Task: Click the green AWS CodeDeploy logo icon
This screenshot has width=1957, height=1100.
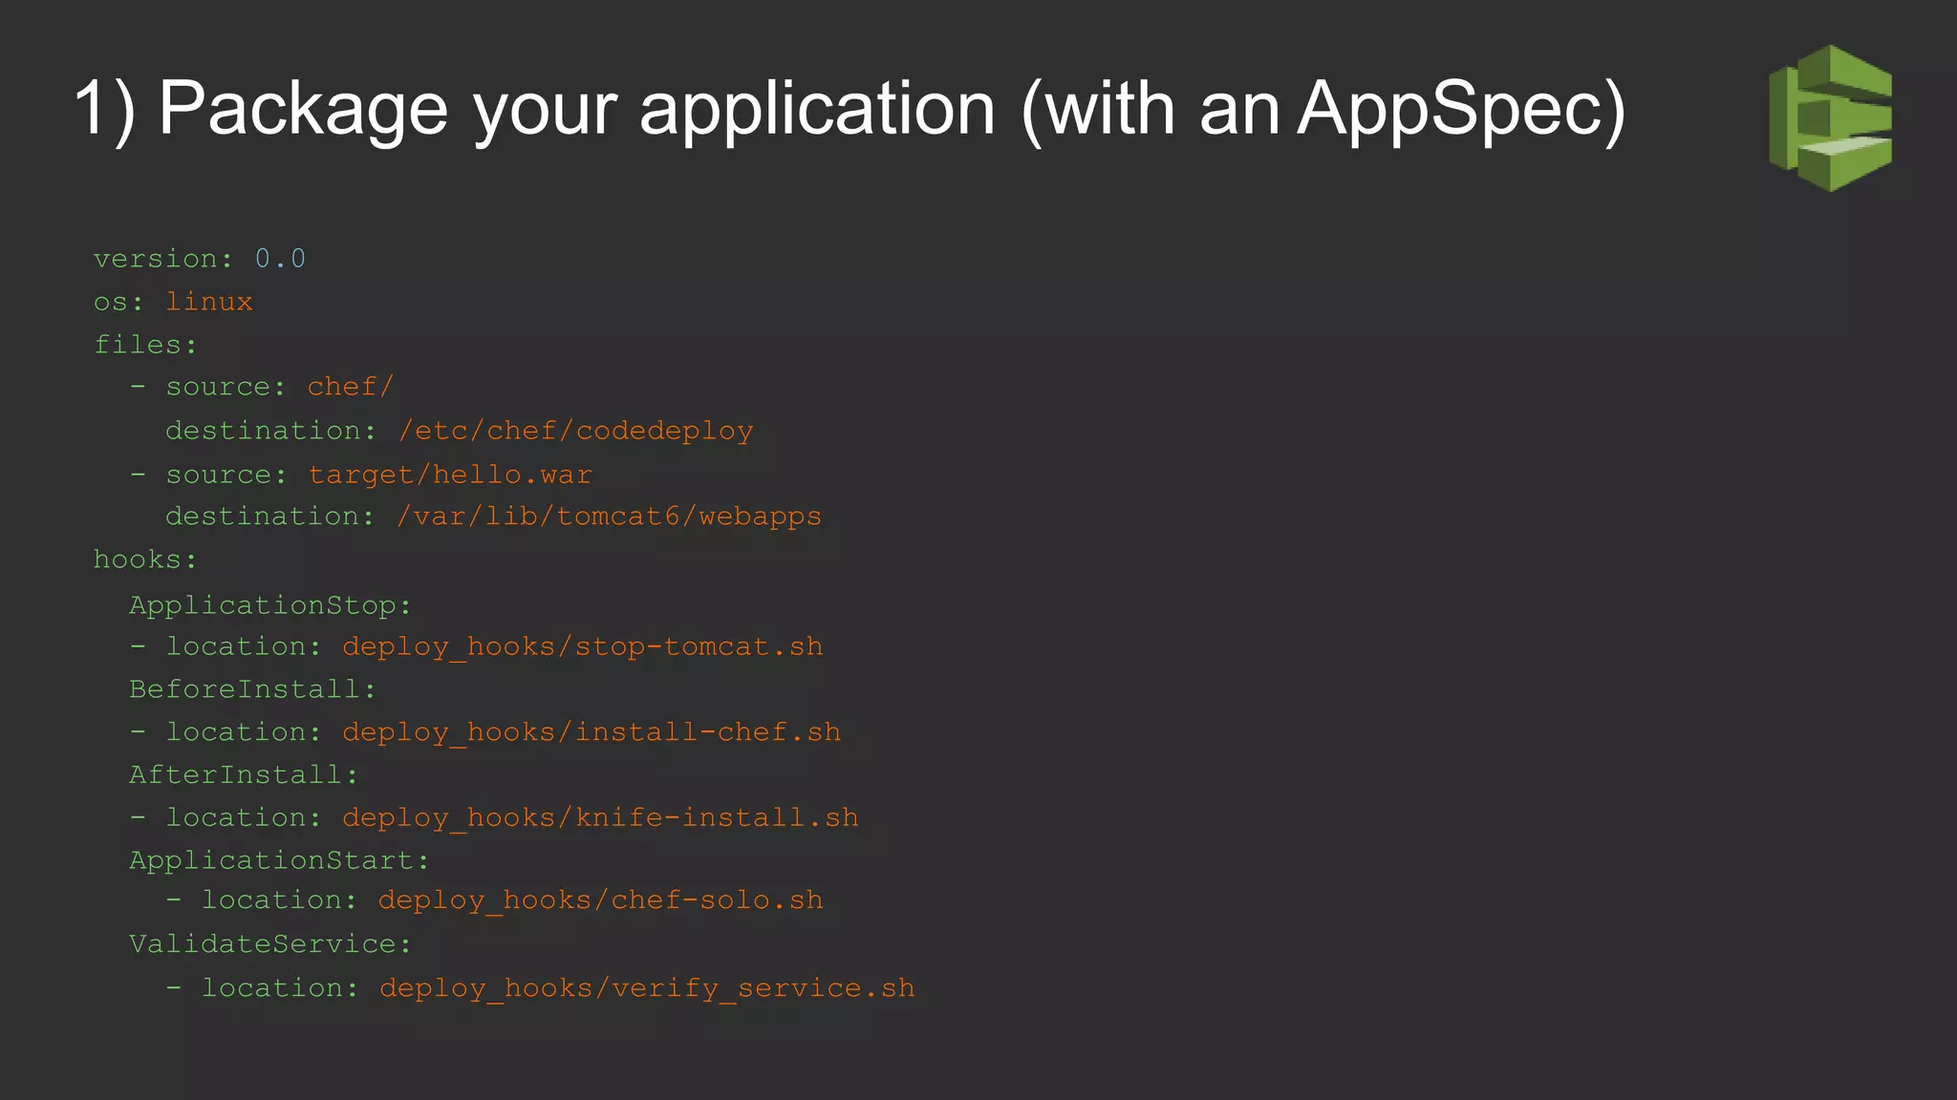Action: click(x=1830, y=118)
